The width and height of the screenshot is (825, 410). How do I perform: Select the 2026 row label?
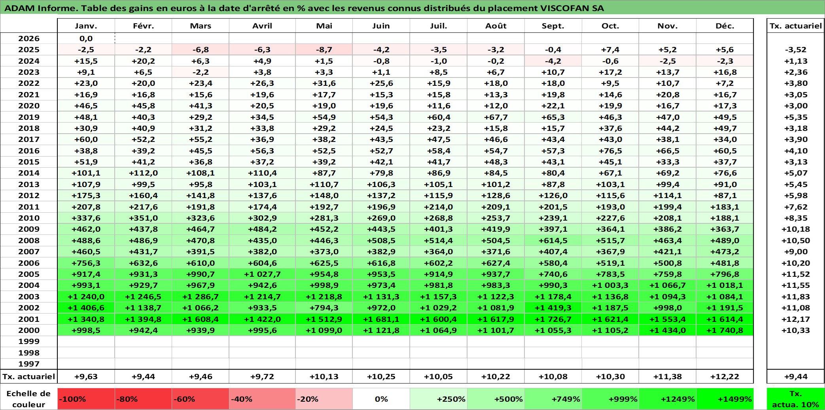(x=29, y=38)
